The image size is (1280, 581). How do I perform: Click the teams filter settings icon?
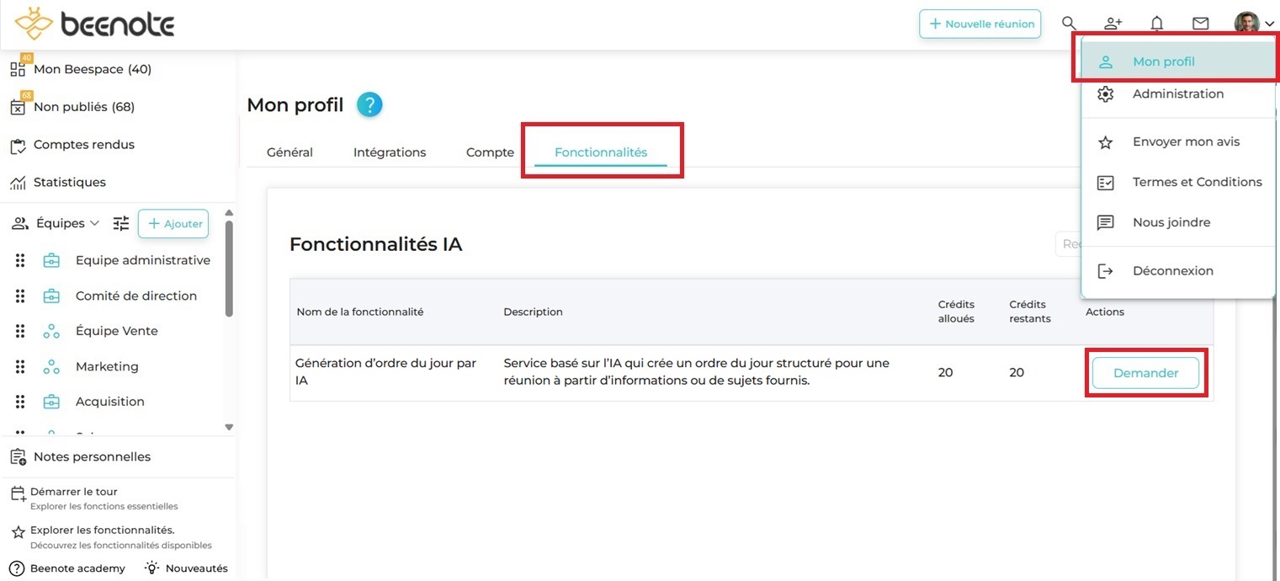tap(122, 223)
